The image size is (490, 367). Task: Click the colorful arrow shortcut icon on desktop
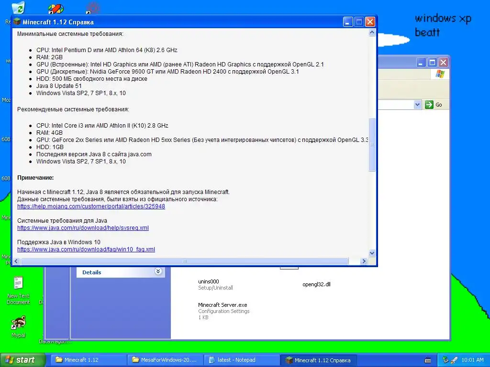pyautogui.click(x=56, y=8)
